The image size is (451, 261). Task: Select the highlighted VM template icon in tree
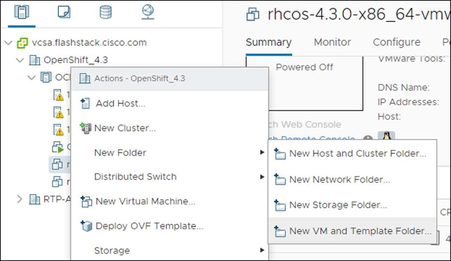[57, 164]
